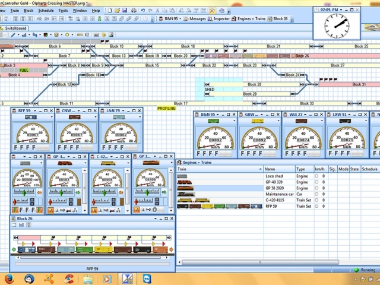Create a new layout file
The height and width of the screenshot is (285, 380).
click(x=110, y=11)
